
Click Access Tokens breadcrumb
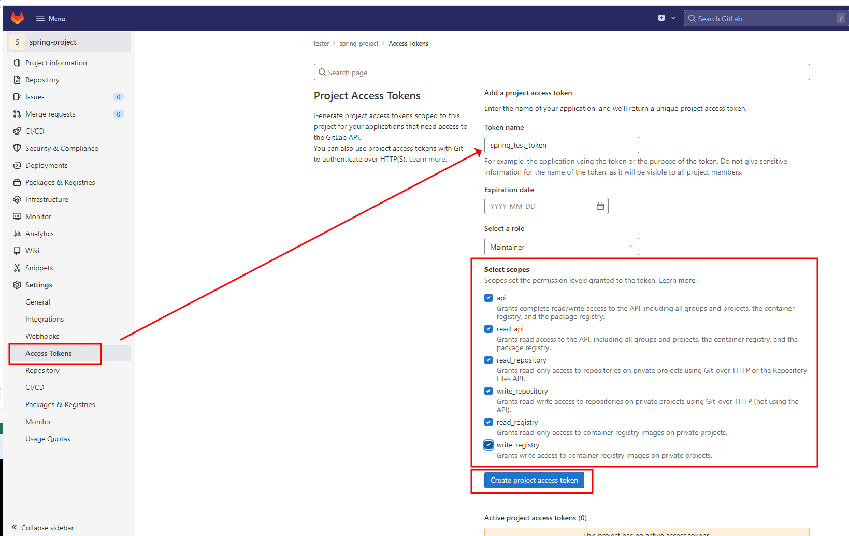pyautogui.click(x=409, y=44)
